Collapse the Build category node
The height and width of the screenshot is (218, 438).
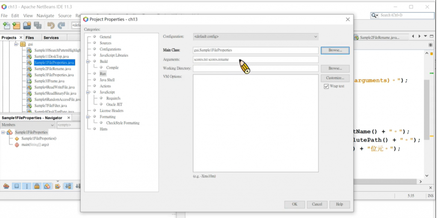[x=88, y=62]
